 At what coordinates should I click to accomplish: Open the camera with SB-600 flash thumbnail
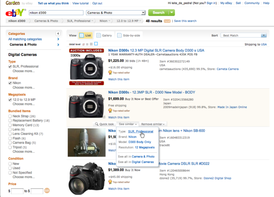click(86, 143)
